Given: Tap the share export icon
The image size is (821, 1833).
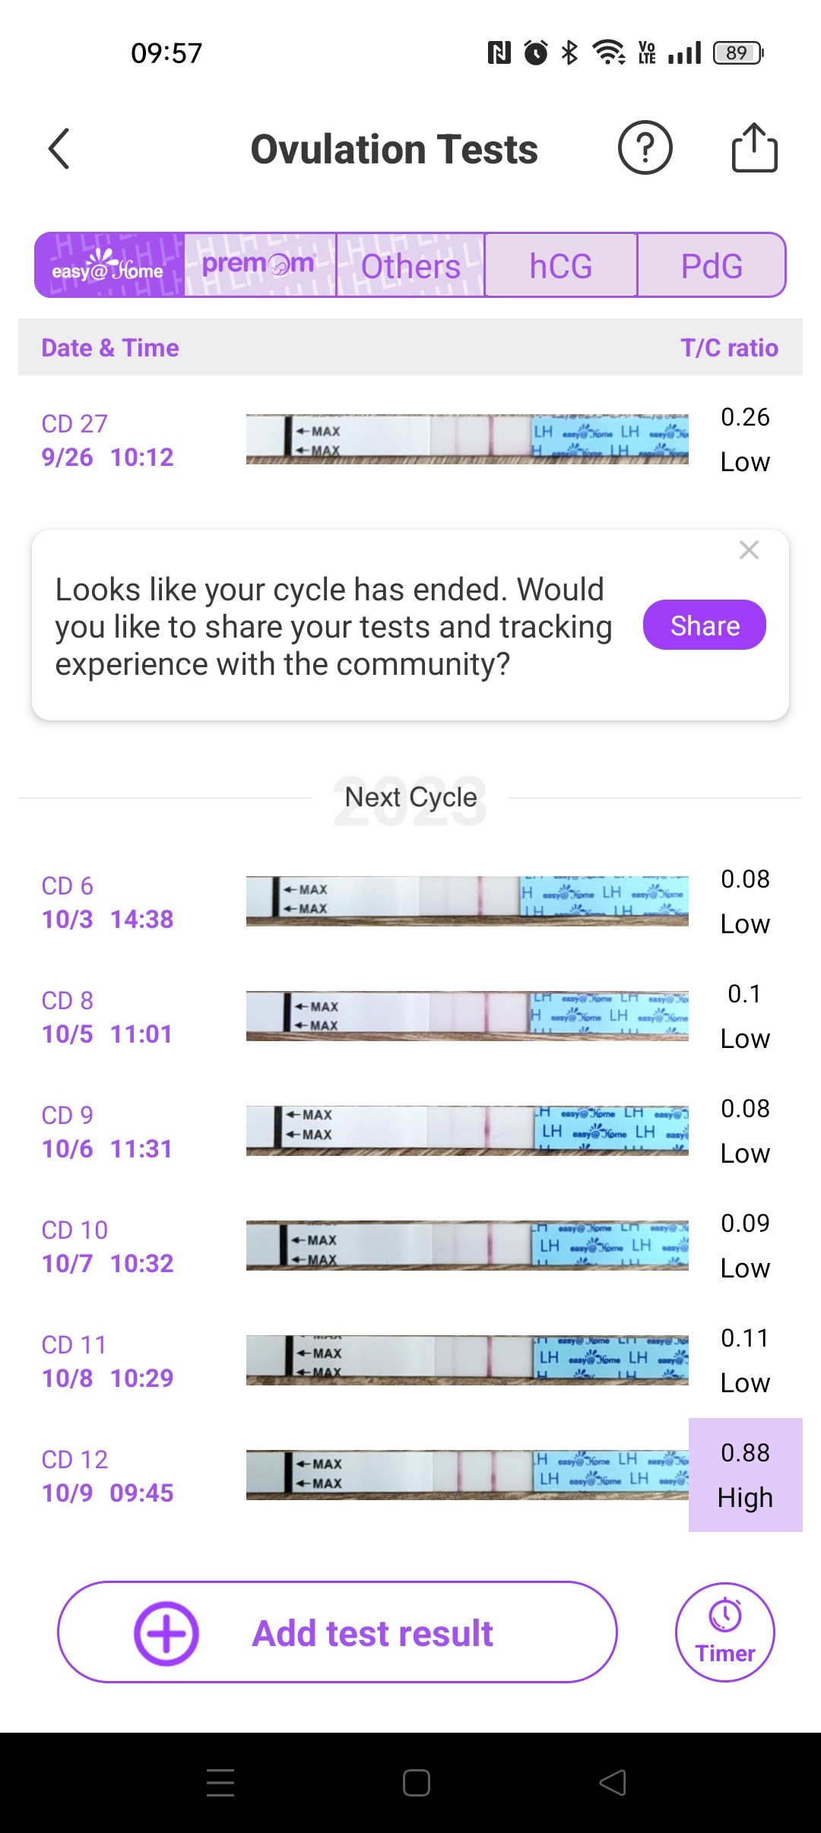Looking at the screenshot, I should pos(754,148).
